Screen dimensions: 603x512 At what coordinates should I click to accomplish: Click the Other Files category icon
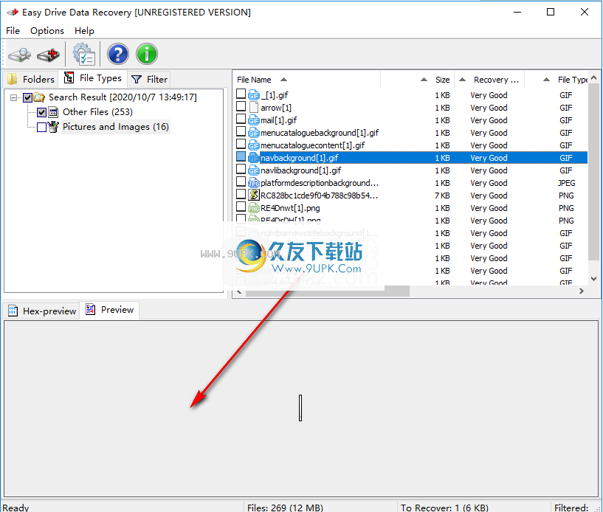tap(53, 112)
